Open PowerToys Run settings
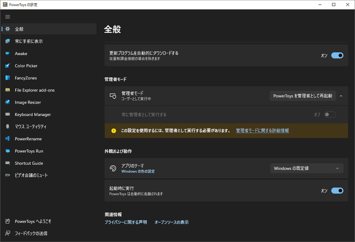 coord(49,151)
